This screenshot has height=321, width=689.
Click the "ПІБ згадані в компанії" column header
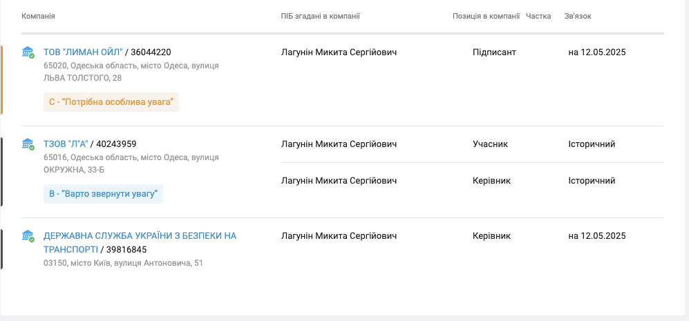pos(321,17)
